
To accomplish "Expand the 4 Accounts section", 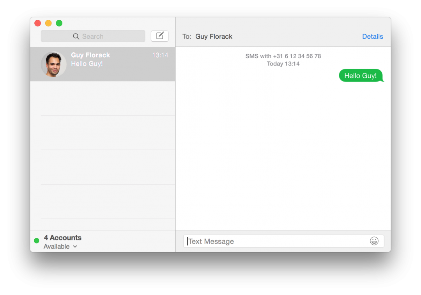I will 63,238.
